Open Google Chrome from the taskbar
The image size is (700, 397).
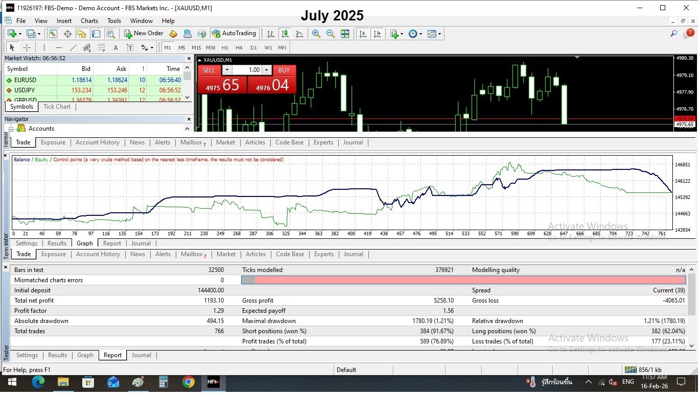click(x=189, y=382)
